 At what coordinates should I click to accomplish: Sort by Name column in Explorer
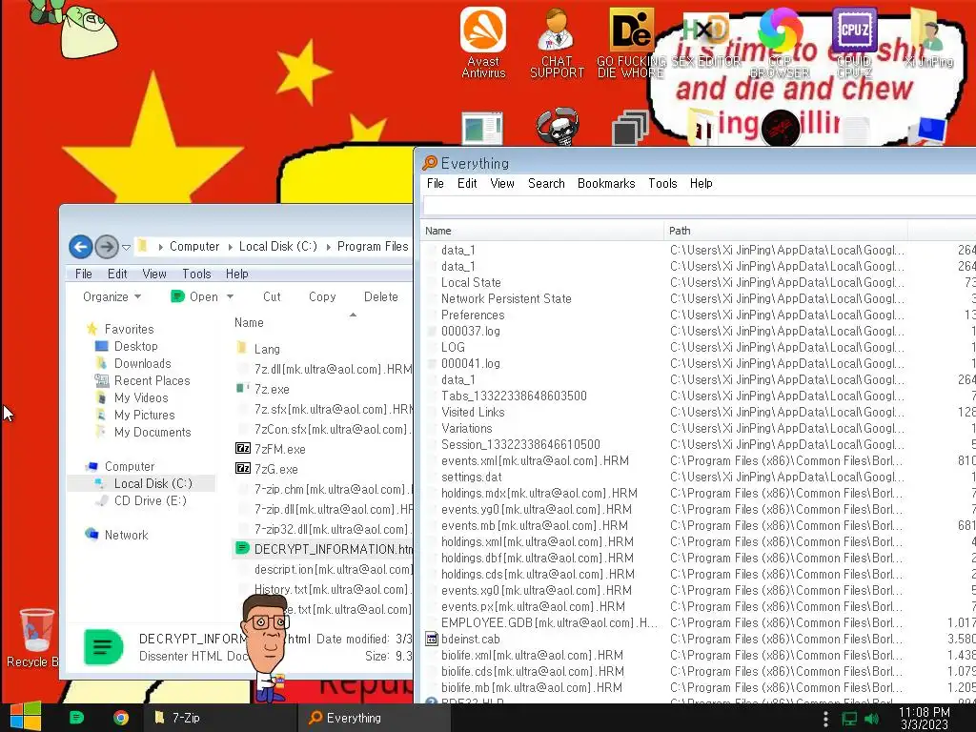coord(249,323)
